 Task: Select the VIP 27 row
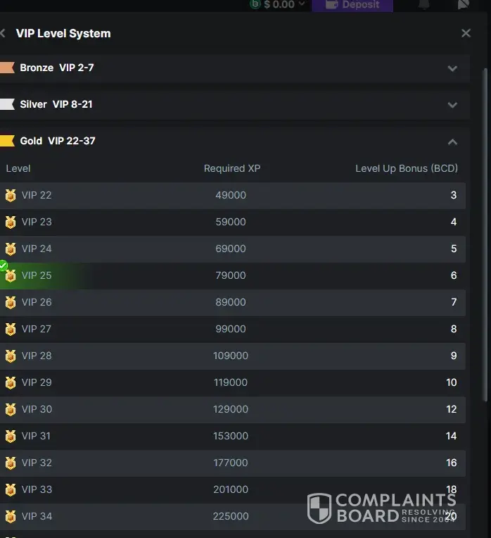tap(232, 329)
